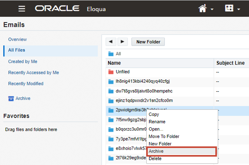Click the Archive box icon in sidebar
Viewport: 249px width, 165px height.
[x=11, y=98]
